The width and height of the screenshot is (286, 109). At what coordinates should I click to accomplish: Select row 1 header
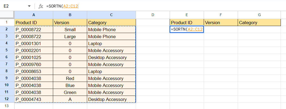(7, 23)
